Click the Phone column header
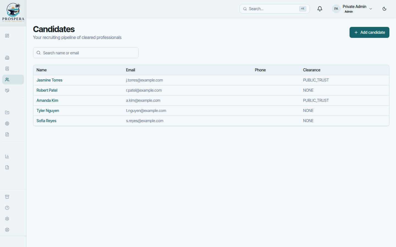The width and height of the screenshot is (396, 247). click(260, 70)
